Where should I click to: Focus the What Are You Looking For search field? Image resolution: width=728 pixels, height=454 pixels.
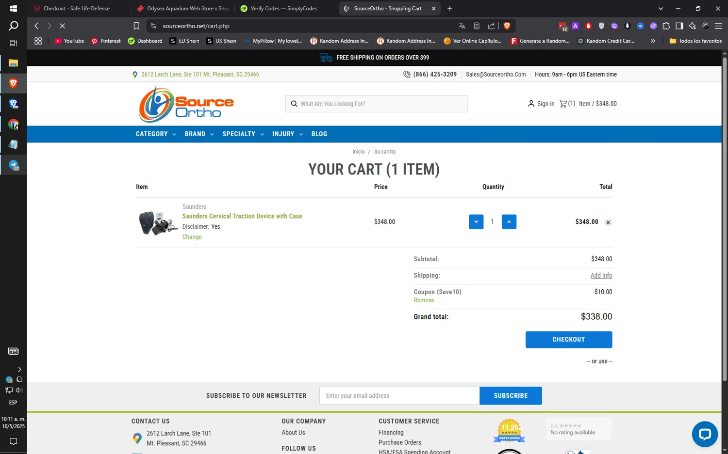pos(376,104)
